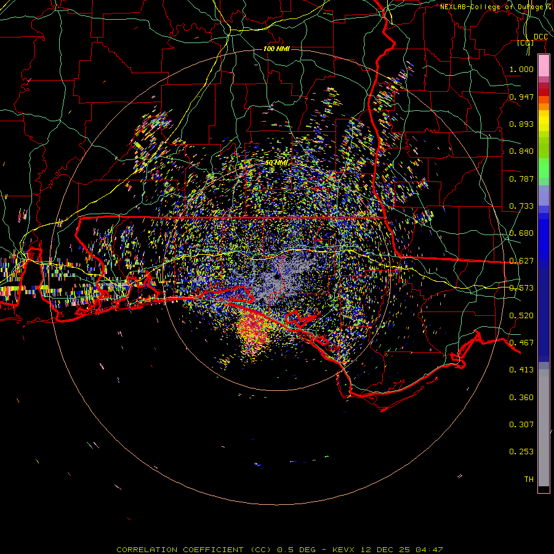Click the TH threshold label on legend
This screenshot has height=554, width=554.
coord(529,480)
